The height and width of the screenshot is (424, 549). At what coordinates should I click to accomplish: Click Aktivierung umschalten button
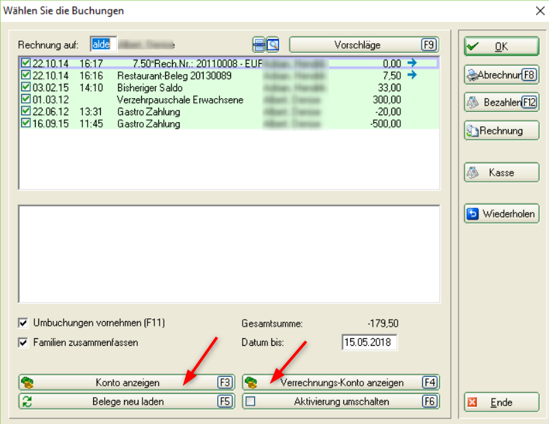341,401
